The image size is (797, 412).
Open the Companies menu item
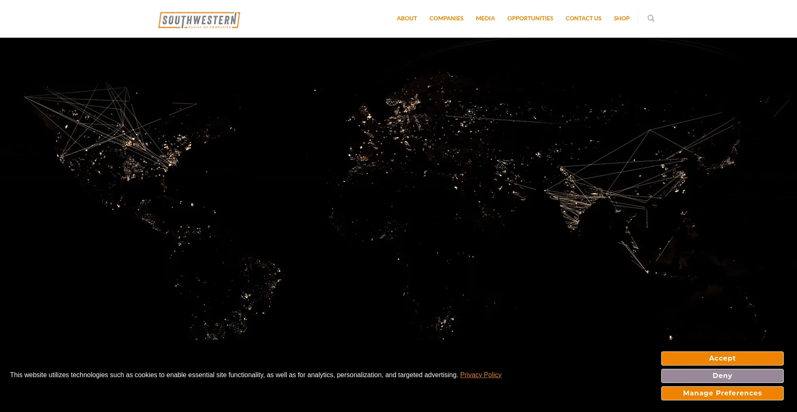click(x=446, y=18)
